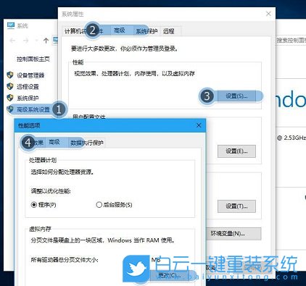Click startup and recovery 设置(T)... button

[236, 206]
